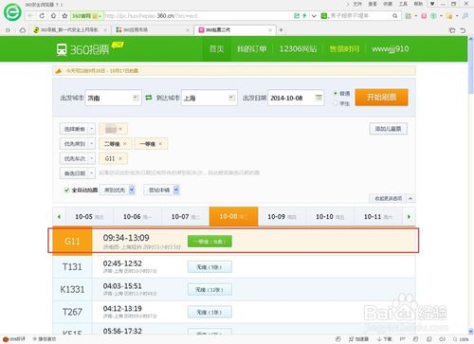This screenshot has width=474, height=344.
Task: Click the 加速器 accelerator in status bar
Action: [x=359, y=339]
